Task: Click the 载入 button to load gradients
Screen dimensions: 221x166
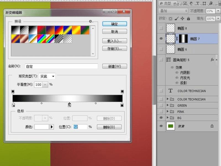Action: pyautogui.click(x=114, y=41)
